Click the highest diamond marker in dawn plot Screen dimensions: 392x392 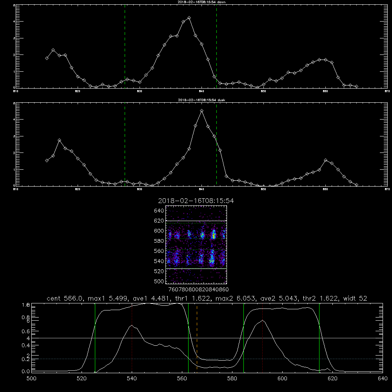[189, 18]
